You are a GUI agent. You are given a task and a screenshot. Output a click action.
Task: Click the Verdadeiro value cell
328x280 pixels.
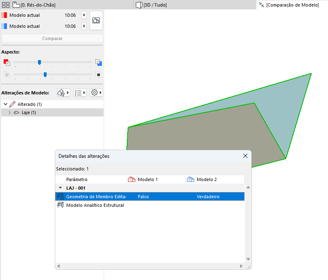pyautogui.click(x=208, y=197)
